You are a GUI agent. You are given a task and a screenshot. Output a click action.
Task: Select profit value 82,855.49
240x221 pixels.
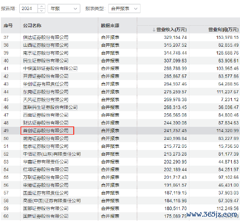228,45
